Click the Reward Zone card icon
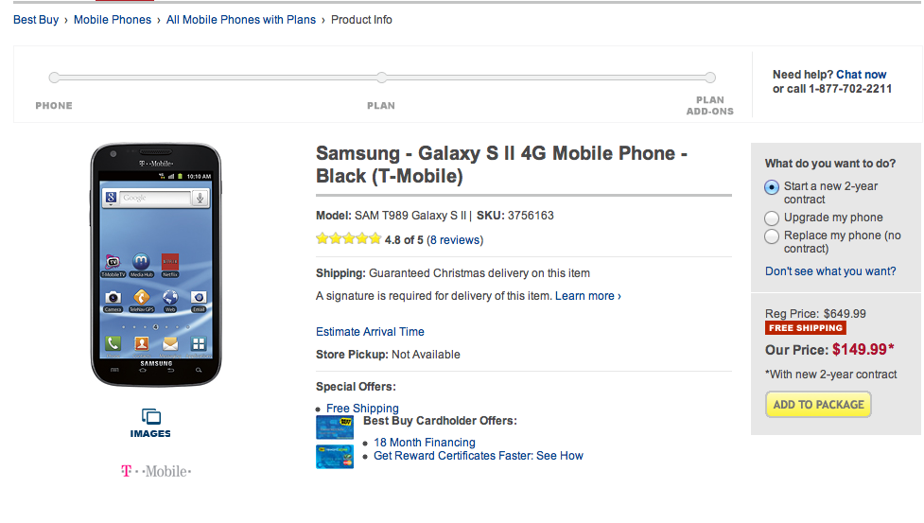Viewport: 924px width, 523px height. (334, 457)
